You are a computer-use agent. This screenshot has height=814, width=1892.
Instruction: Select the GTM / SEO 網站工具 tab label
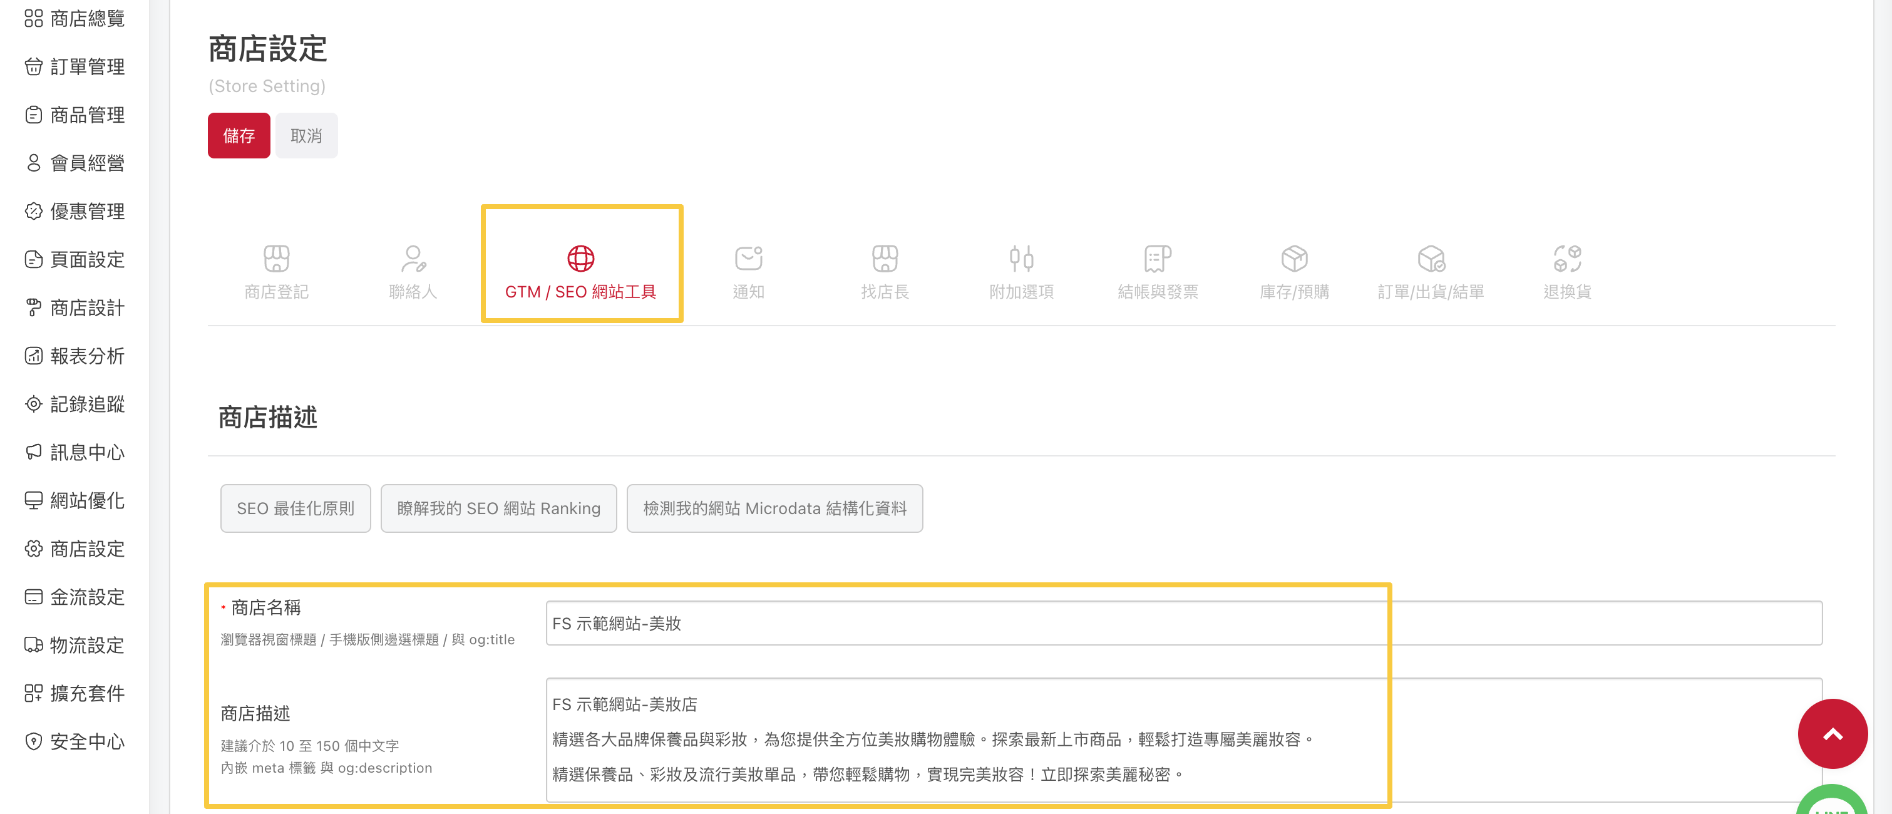click(x=581, y=292)
